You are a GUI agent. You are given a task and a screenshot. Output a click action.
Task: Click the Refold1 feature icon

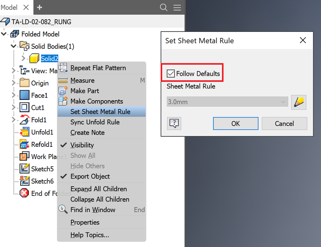tap(24, 144)
